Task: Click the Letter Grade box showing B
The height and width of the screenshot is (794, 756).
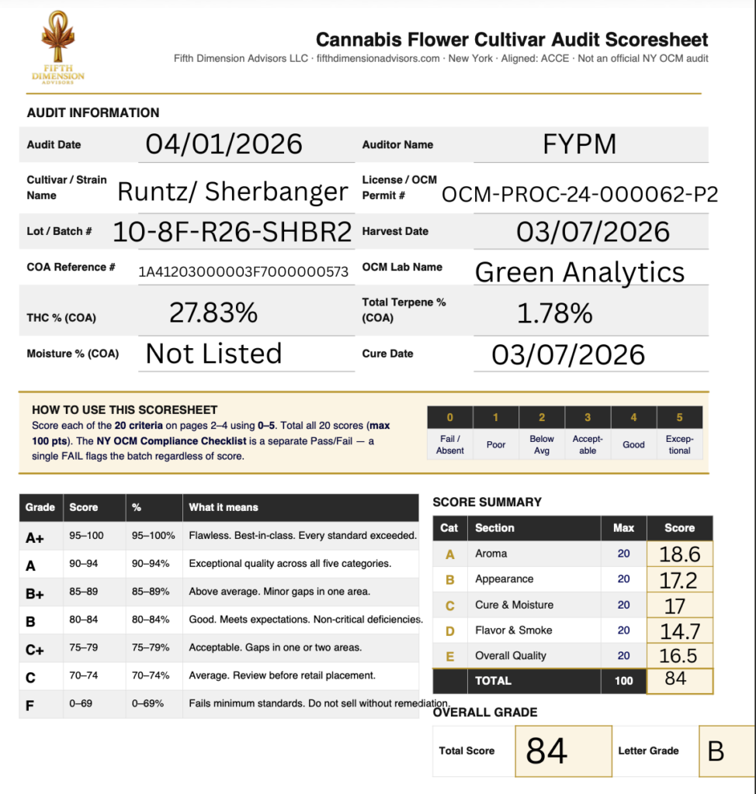Action: click(x=727, y=751)
